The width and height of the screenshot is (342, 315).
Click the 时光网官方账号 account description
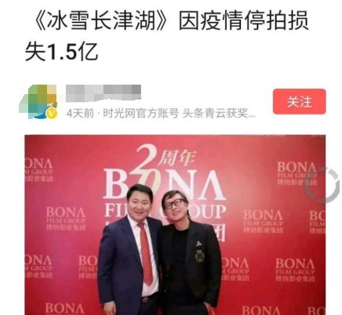[140, 113]
